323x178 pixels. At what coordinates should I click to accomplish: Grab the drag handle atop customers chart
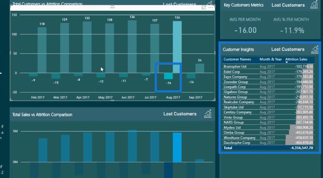click(113, 7)
